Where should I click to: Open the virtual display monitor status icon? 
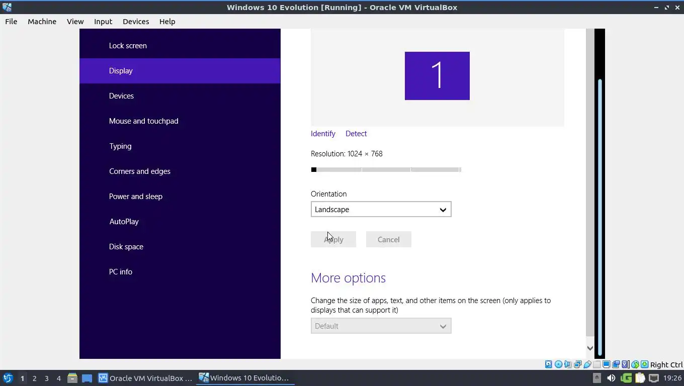[x=606, y=364]
